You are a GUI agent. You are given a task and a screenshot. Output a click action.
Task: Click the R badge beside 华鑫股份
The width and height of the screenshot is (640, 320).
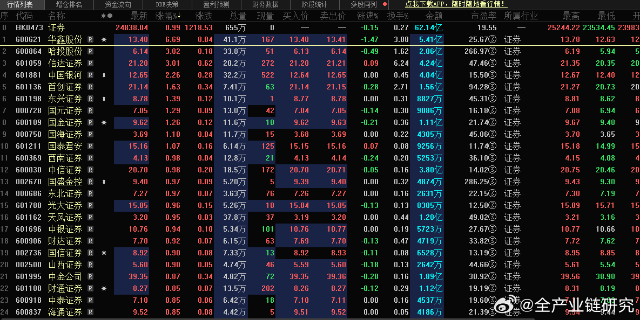point(90,39)
